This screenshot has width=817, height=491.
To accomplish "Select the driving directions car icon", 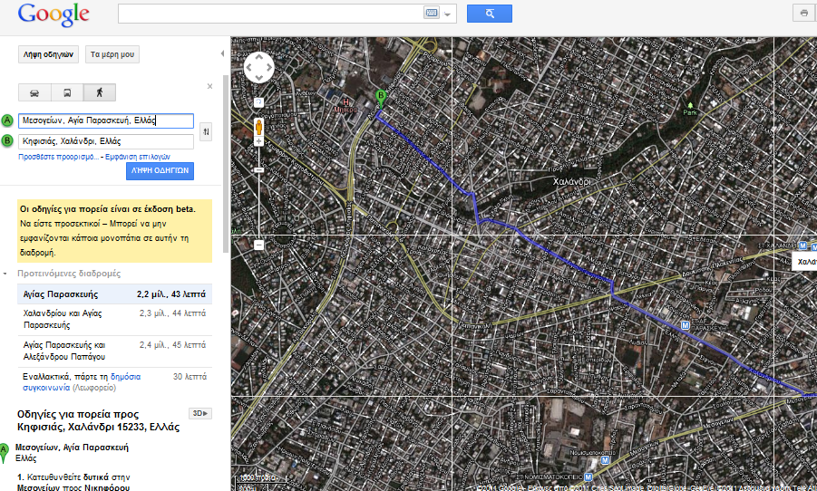I will 34,92.
